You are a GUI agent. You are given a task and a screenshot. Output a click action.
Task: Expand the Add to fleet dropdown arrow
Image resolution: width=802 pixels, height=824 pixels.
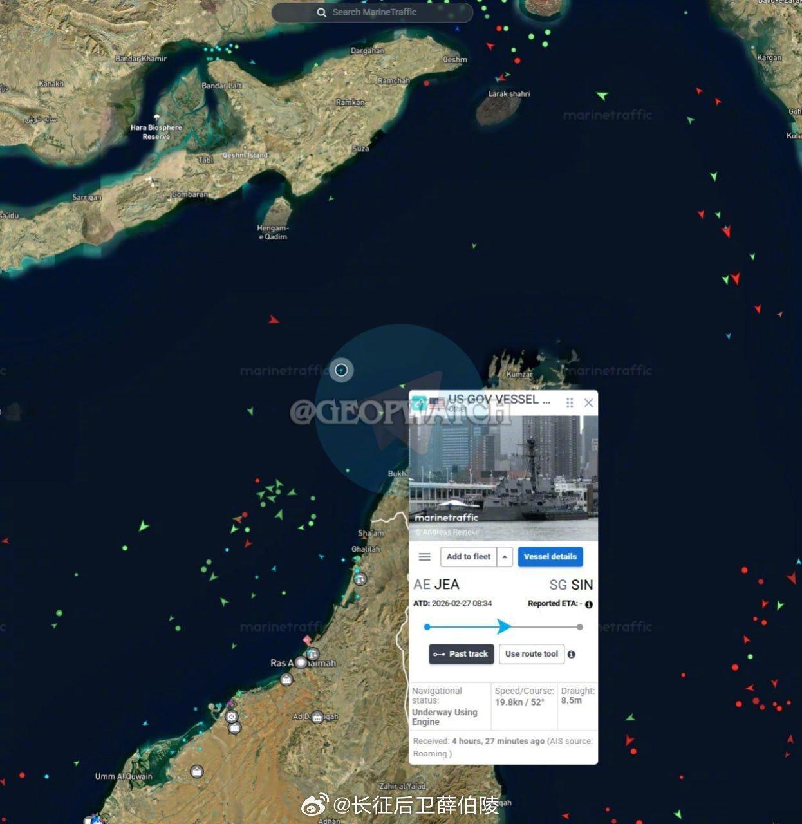[x=505, y=557]
